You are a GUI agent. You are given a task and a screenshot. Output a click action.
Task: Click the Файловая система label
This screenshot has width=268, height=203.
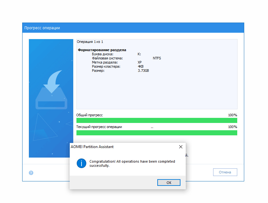[107, 58]
